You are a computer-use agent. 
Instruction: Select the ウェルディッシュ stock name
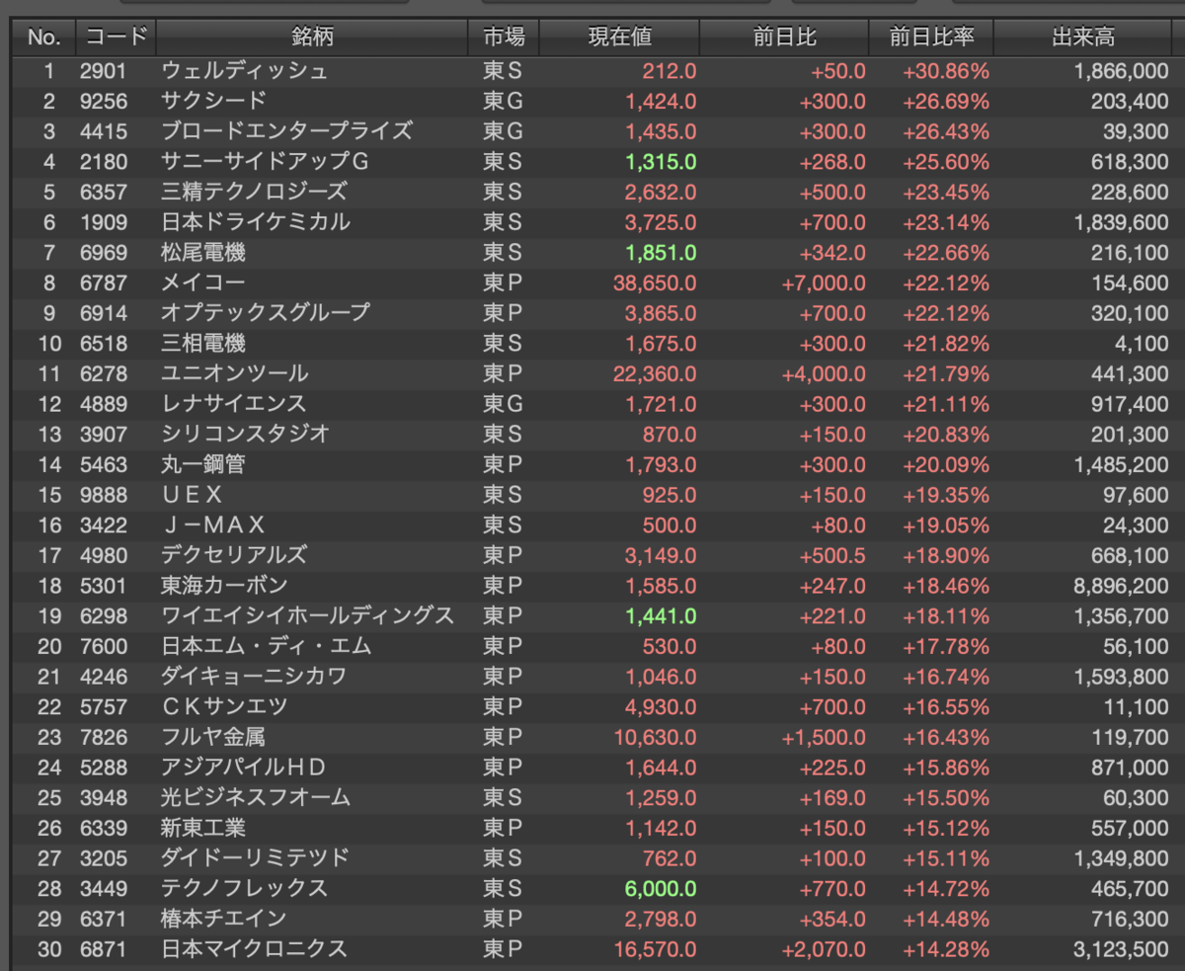pyautogui.click(x=245, y=70)
